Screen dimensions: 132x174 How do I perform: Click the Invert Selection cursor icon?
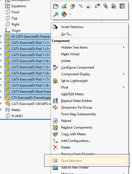55,27
